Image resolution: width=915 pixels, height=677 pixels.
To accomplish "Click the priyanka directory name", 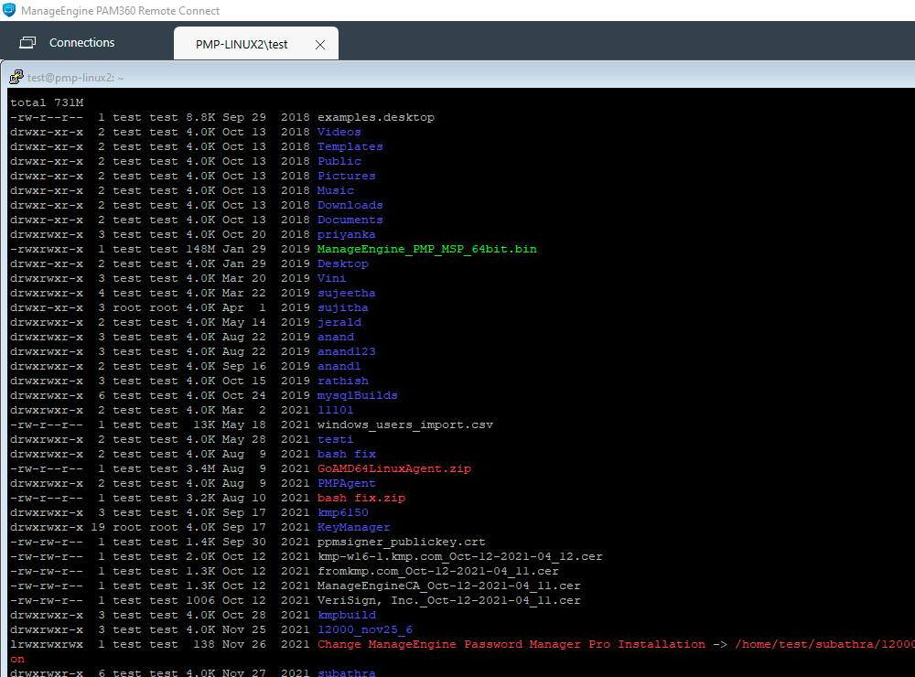I will (347, 234).
